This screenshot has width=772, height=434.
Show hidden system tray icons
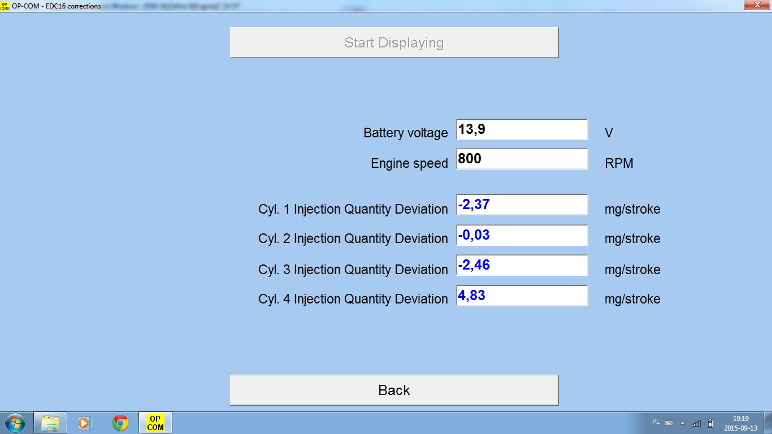[682, 423]
